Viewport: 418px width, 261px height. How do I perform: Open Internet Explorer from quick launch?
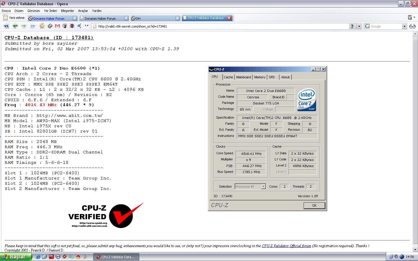point(38,257)
